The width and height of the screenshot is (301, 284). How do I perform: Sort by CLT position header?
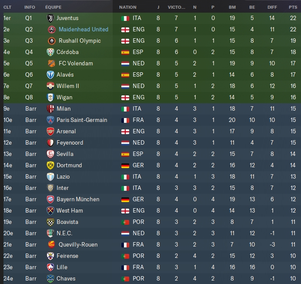pos(7,7)
